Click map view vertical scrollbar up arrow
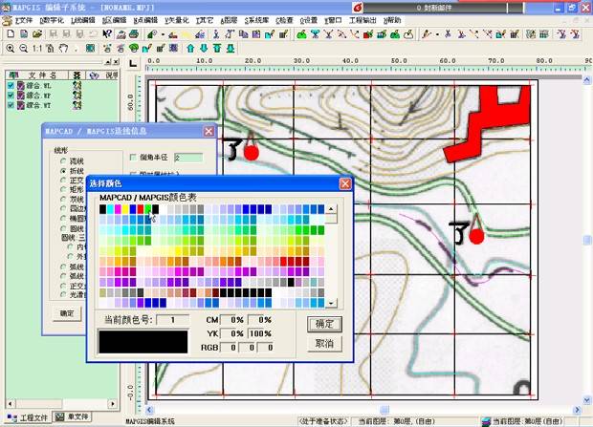Image resolution: width=593 pixels, height=427 pixels. (587, 80)
